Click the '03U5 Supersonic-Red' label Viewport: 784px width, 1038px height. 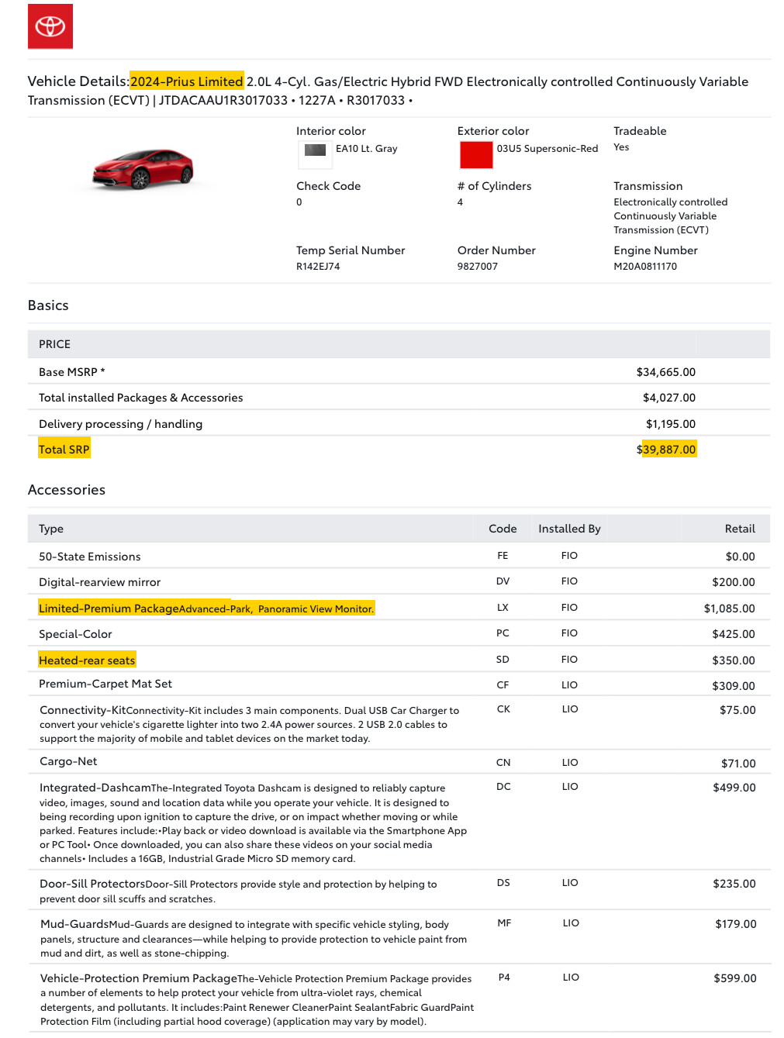coord(547,148)
